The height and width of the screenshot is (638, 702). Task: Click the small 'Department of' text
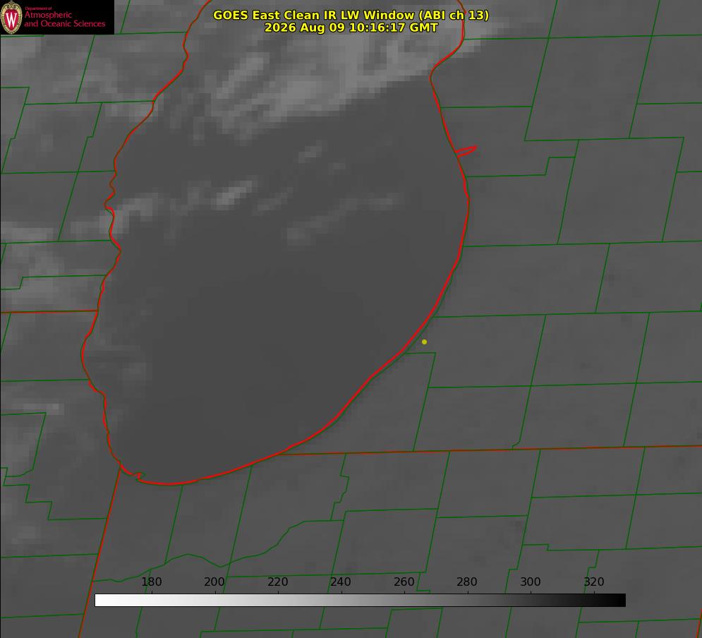[39, 8]
